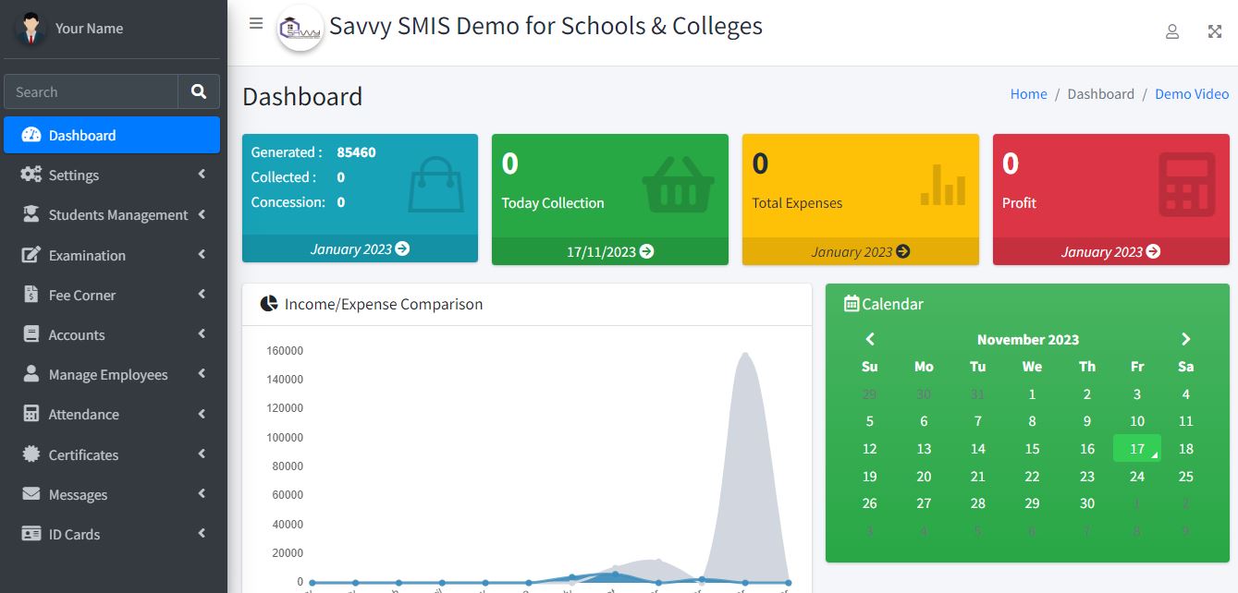The width and height of the screenshot is (1238, 593).
Task: Open the Demo Video link
Action: coord(1192,93)
